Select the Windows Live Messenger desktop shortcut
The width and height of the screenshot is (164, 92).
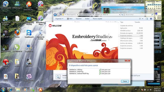[6, 20]
